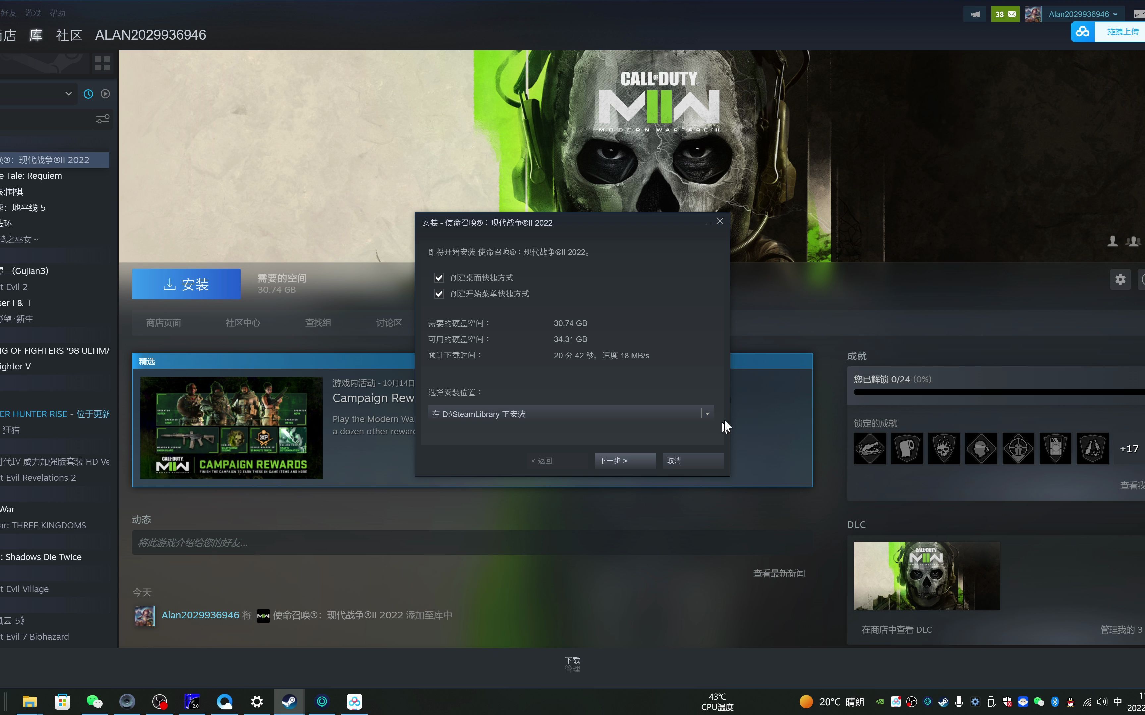The image size is (1145, 715).
Task: Toggle the create Start menu shortcut checkbox
Action: 439,294
